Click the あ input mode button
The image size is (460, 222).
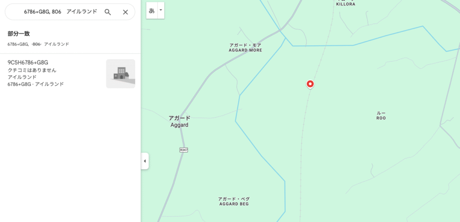pos(152,11)
